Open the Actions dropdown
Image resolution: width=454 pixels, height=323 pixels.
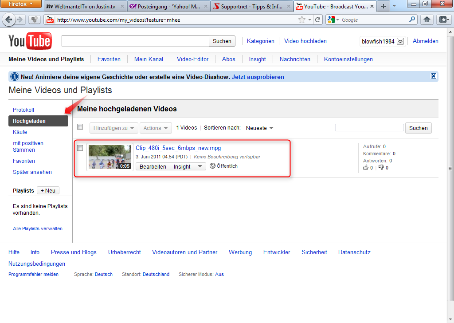[x=156, y=128]
